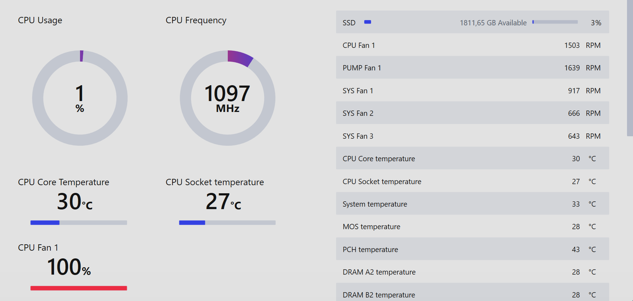The height and width of the screenshot is (301, 633).
Task: Click the CPU Frequency circular gauge
Action: point(227,98)
